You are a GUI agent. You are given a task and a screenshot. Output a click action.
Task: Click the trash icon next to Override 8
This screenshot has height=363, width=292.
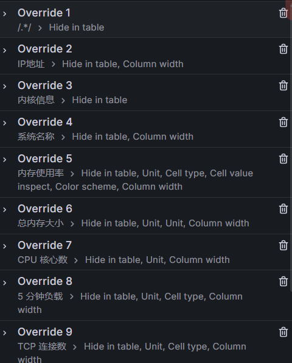(283, 281)
